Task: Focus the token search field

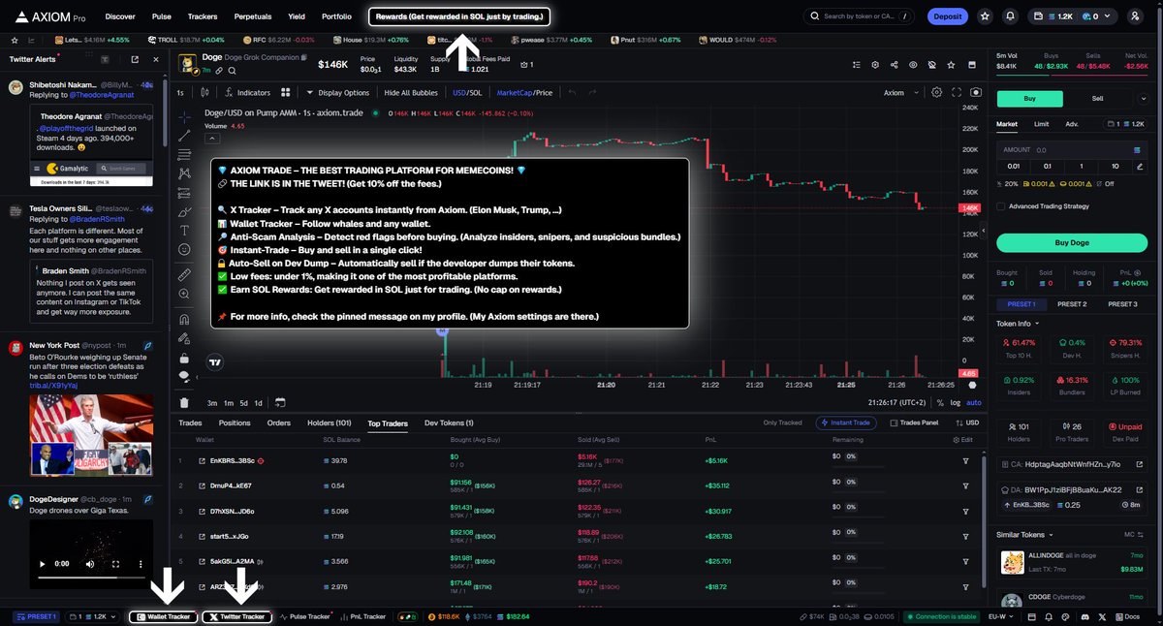Action: [x=859, y=16]
